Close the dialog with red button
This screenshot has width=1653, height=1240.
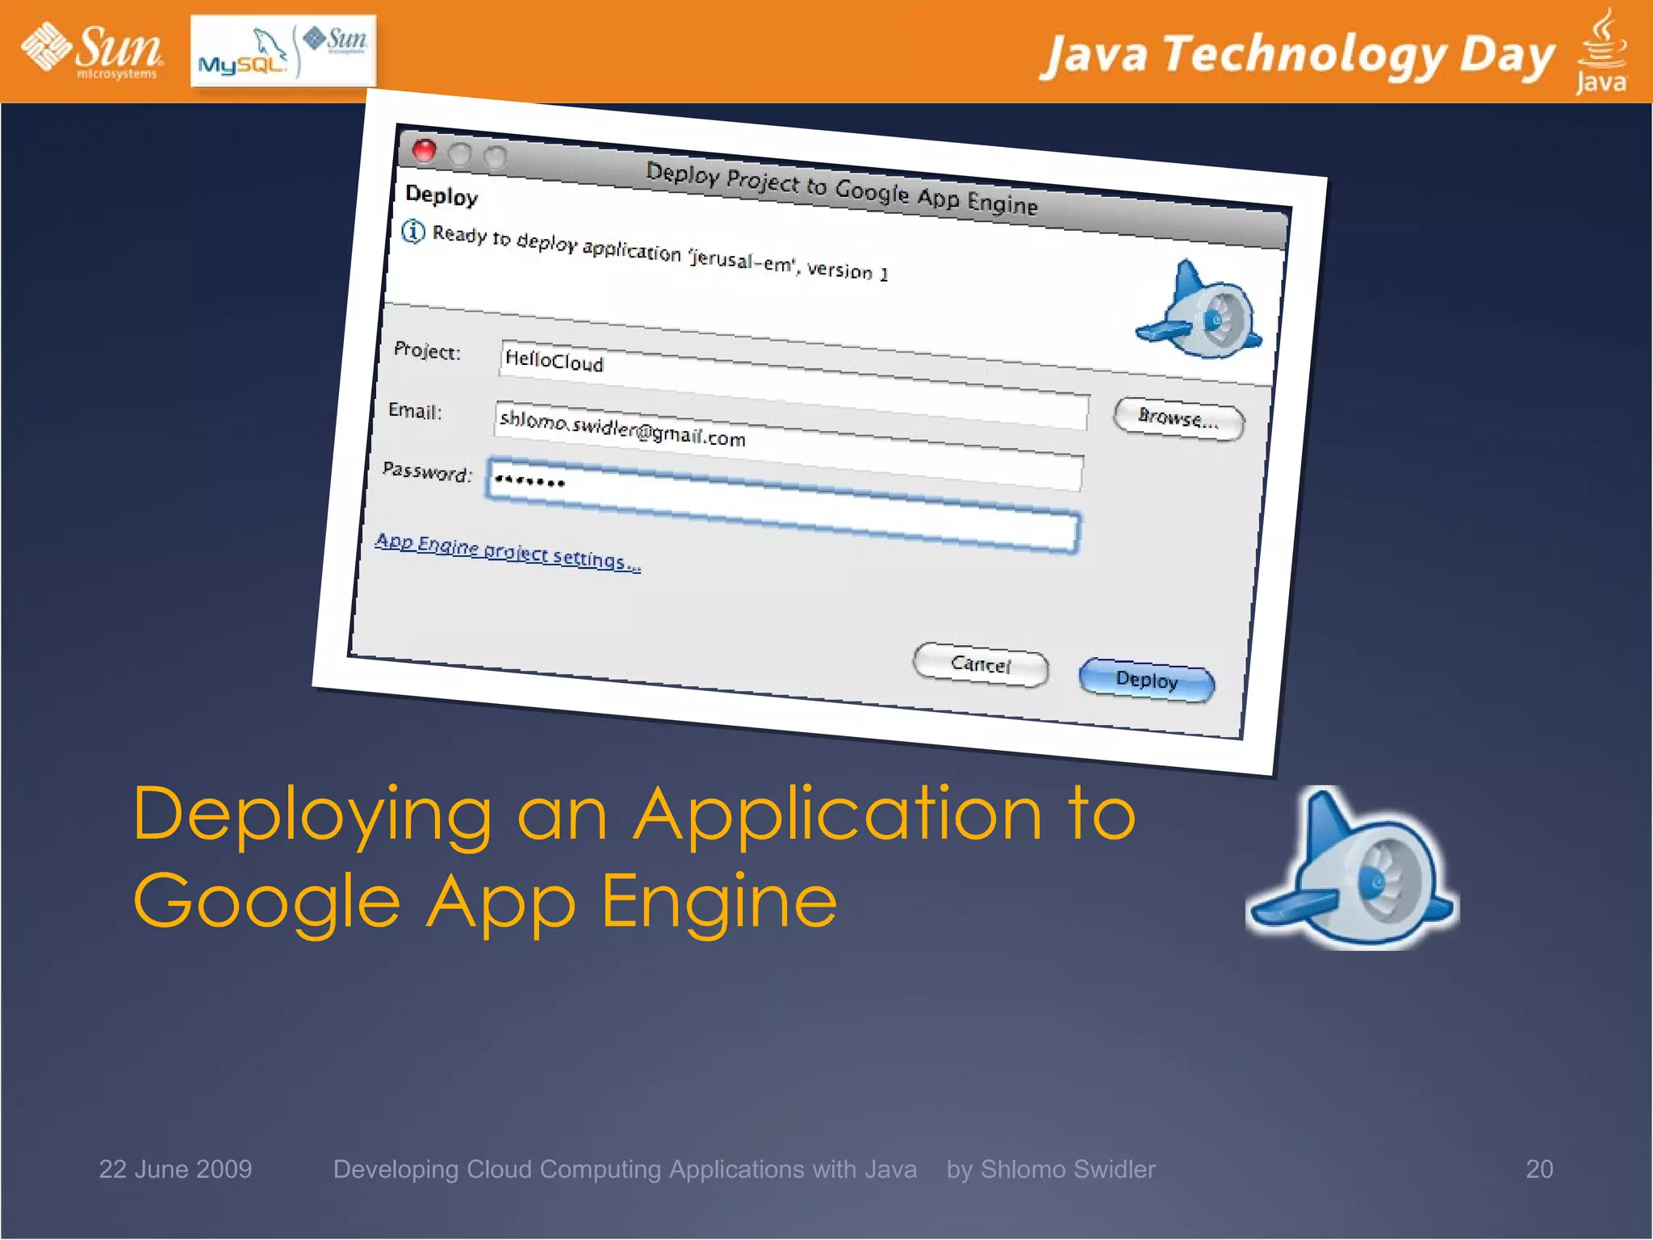coord(424,150)
